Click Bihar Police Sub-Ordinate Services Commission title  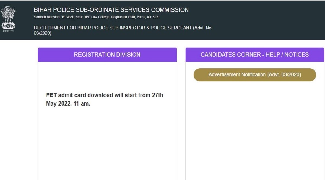111,10
